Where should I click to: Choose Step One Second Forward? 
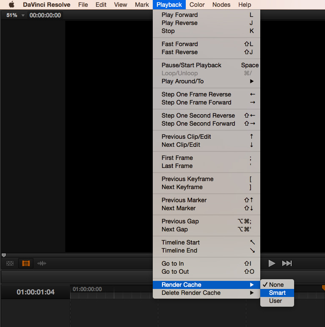207,124
